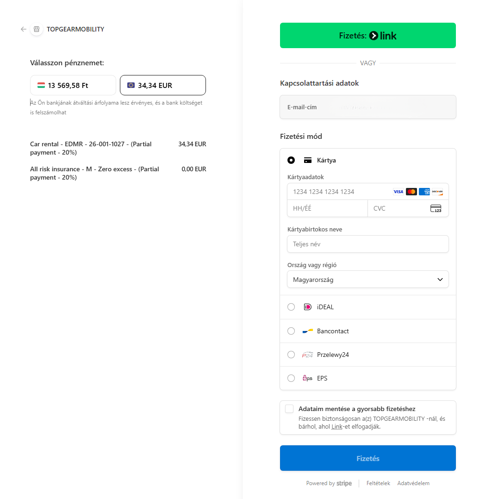Click the back arrow

23,29
